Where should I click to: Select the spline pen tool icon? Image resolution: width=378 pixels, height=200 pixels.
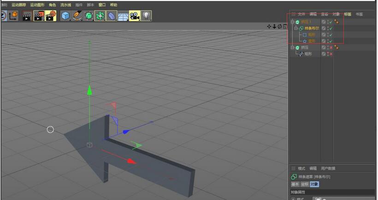pyautogui.click(x=77, y=16)
